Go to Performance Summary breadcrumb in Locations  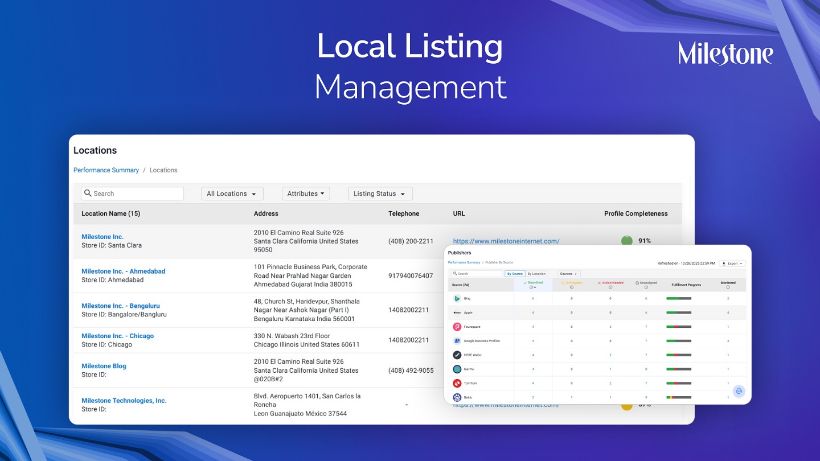pyautogui.click(x=106, y=170)
